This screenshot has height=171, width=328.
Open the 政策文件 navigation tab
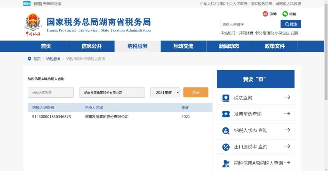275,46
